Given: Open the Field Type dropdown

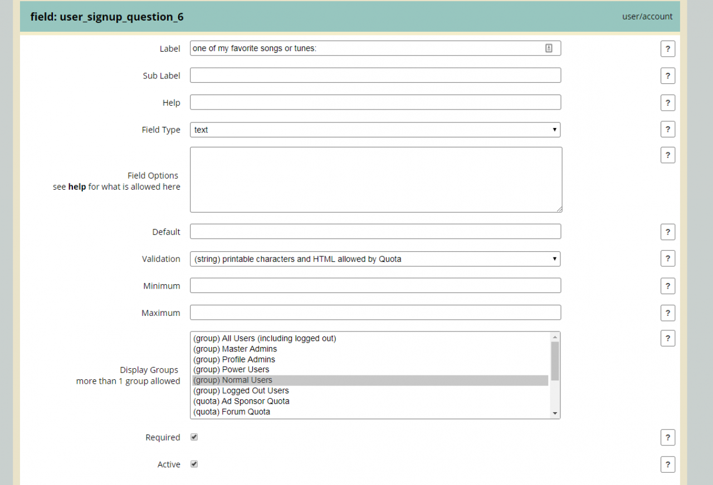Looking at the screenshot, I should [375, 130].
